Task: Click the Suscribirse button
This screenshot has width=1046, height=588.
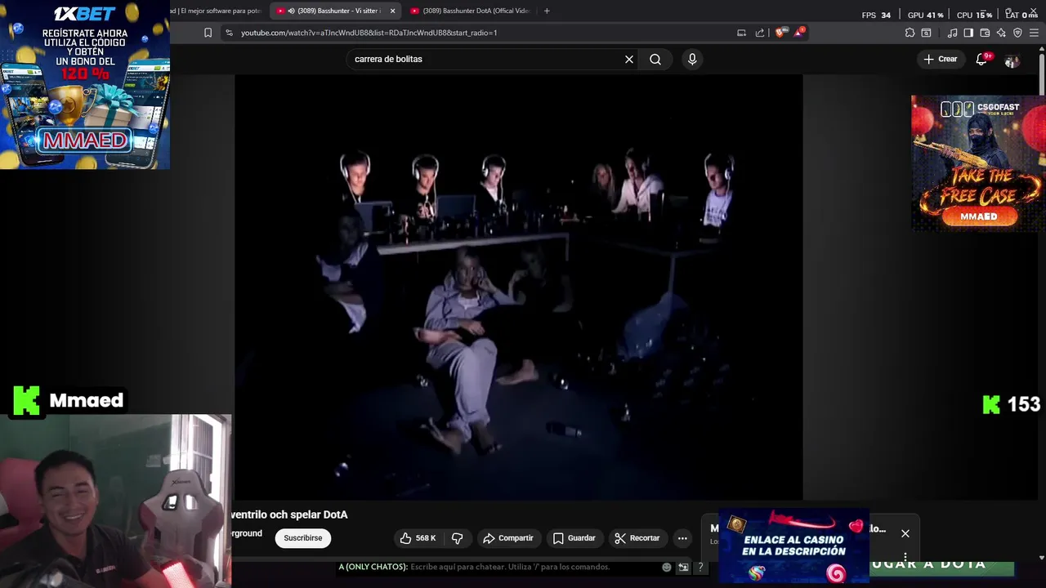Action: click(x=303, y=538)
